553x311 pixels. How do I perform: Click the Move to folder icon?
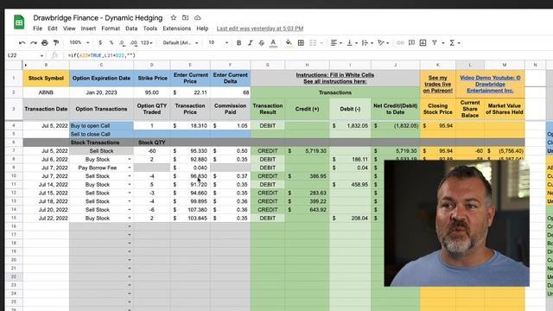tap(185, 17)
